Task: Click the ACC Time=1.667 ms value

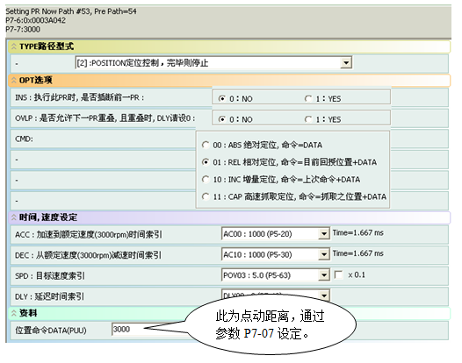Action: 358,232
